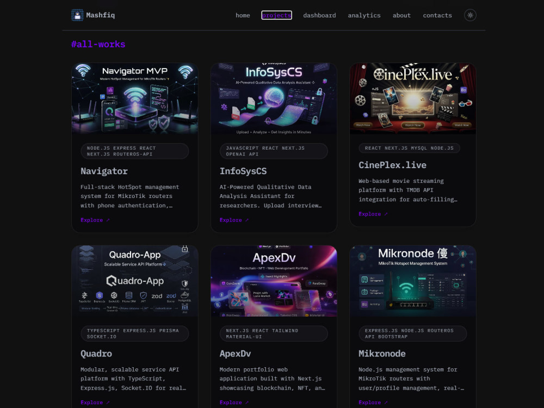Click ApexDv modern portfolio description

coord(273,379)
